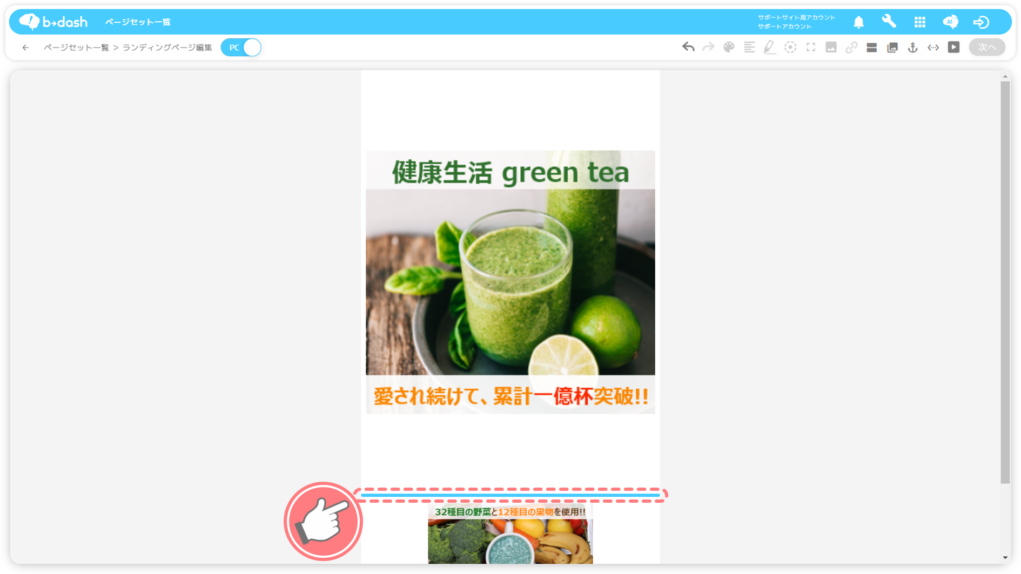The image size is (1021, 574).
Task: Click the logout arrow icon
Action: [981, 22]
